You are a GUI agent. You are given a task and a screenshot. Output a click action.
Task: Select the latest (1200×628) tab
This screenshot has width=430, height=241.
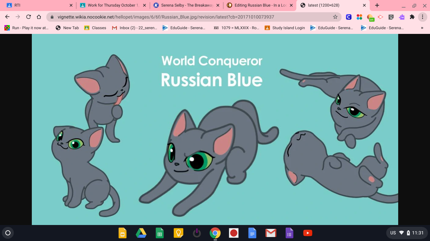point(333,5)
